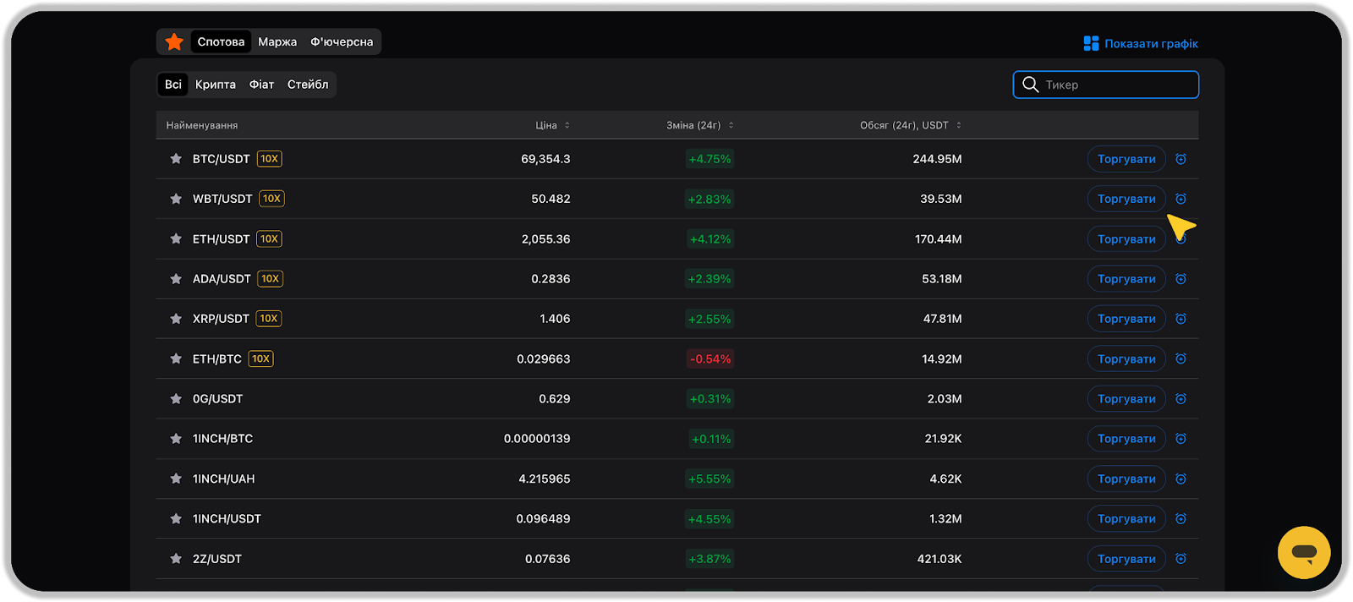Open the yellow chat support bubble
Screen dimensions: 1353x602
1303,553
